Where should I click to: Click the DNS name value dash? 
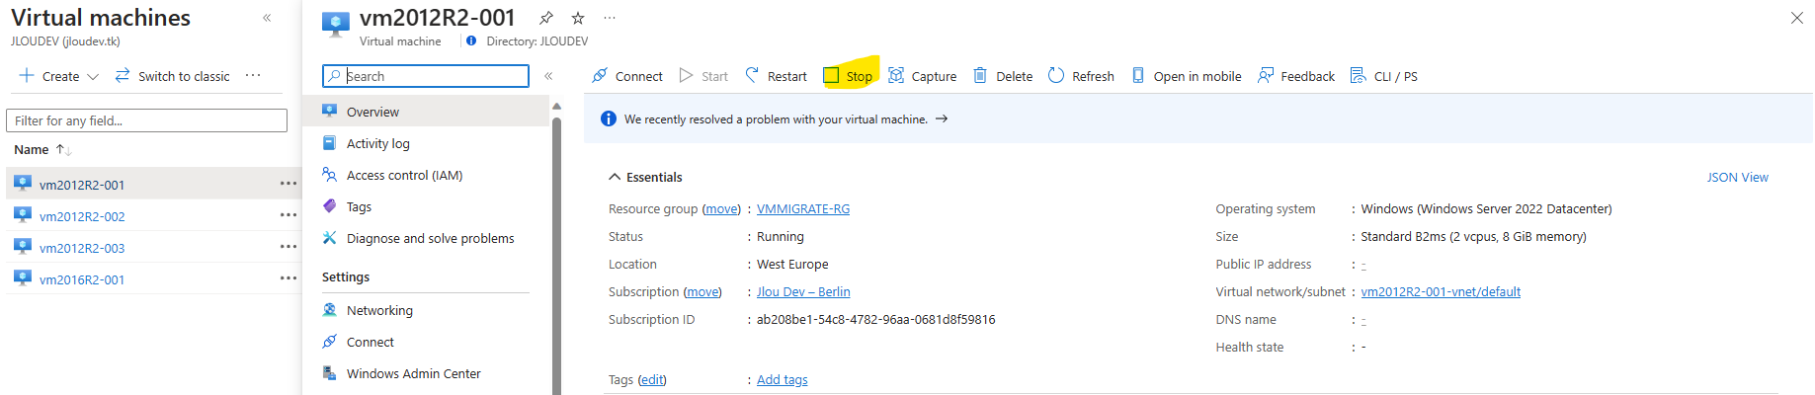(1363, 320)
